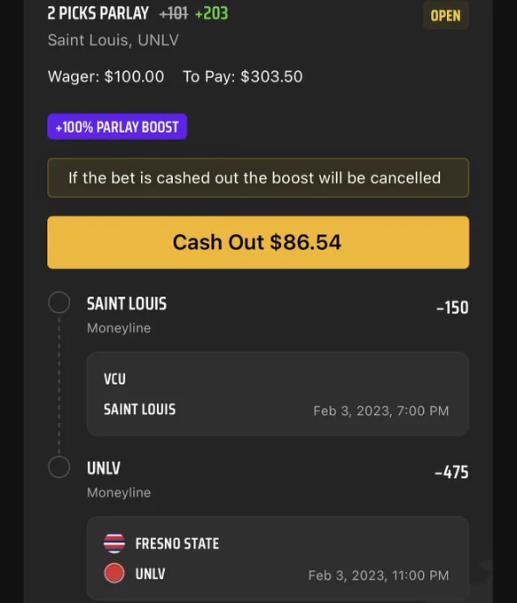This screenshot has width=517, height=603.
Task: Click the Wager $100.00 amount
Action: (x=106, y=76)
